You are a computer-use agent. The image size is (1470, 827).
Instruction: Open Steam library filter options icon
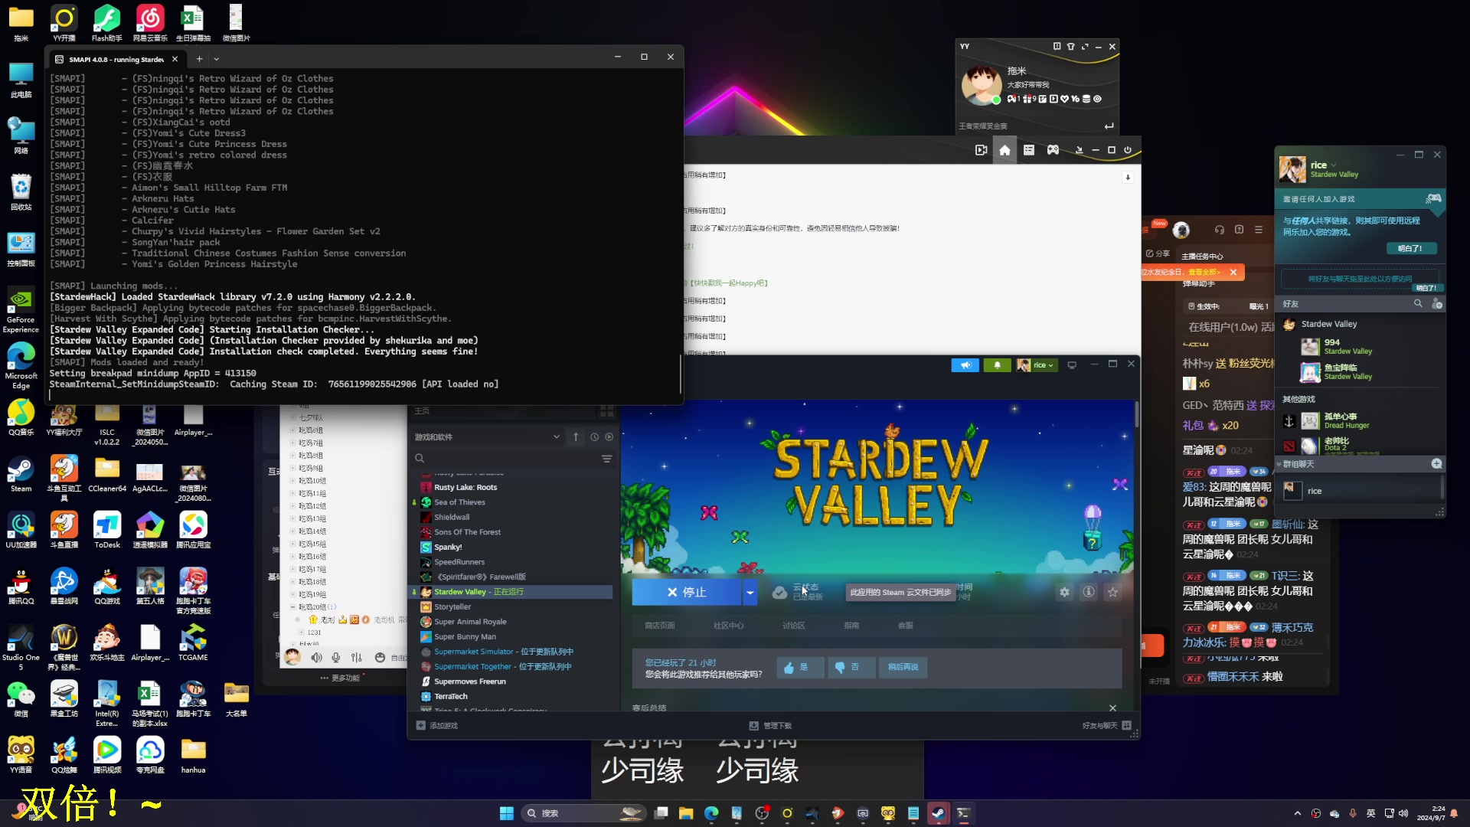606,459
